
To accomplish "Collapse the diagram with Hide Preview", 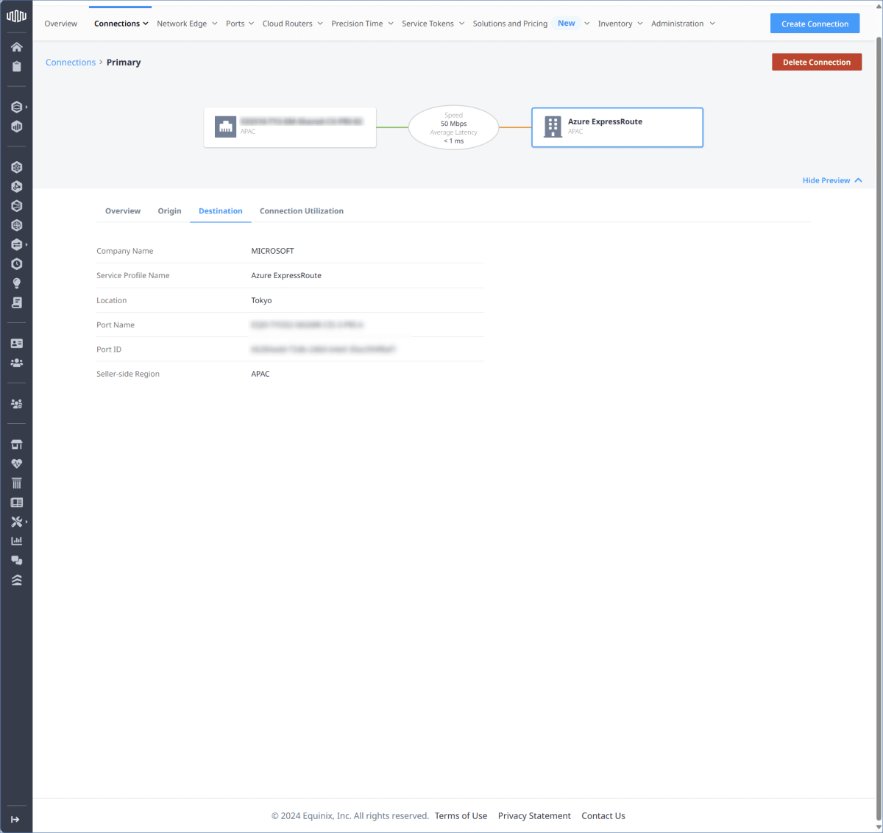I will [832, 180].
